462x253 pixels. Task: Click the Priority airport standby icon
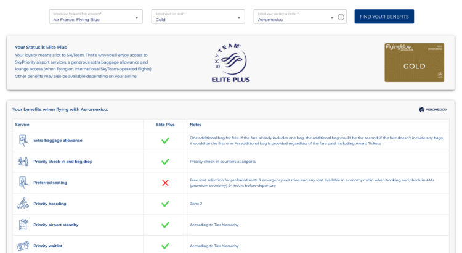[23, 225]
